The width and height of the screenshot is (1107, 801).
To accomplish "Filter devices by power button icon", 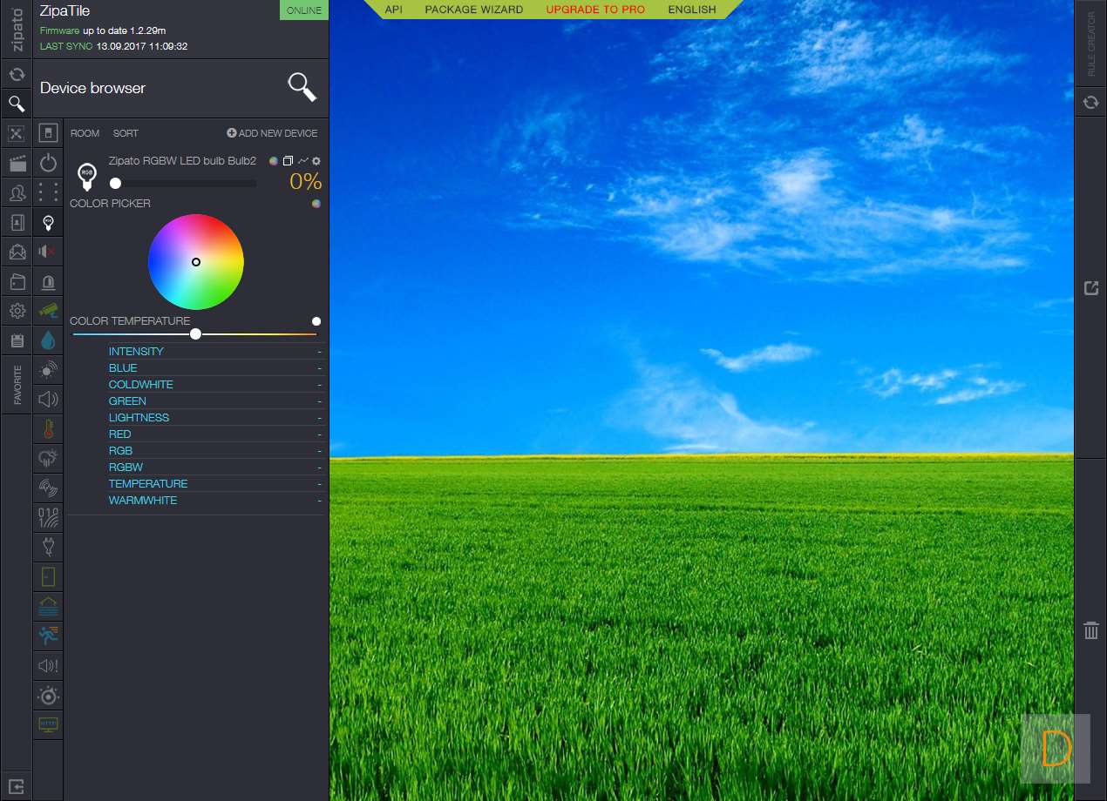I will (48, 163).
